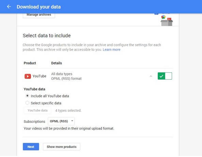Open the Subscriptions OPML (RSS) dropdown

[x=61, y=121]
